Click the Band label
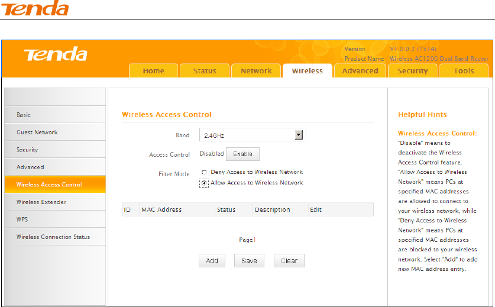The width and height of the screenshot is (495, 307). 183,135
